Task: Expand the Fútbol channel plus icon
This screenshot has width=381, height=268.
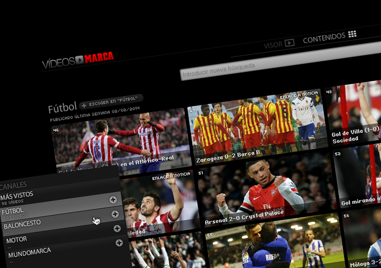Action: (x=115, y=214)
